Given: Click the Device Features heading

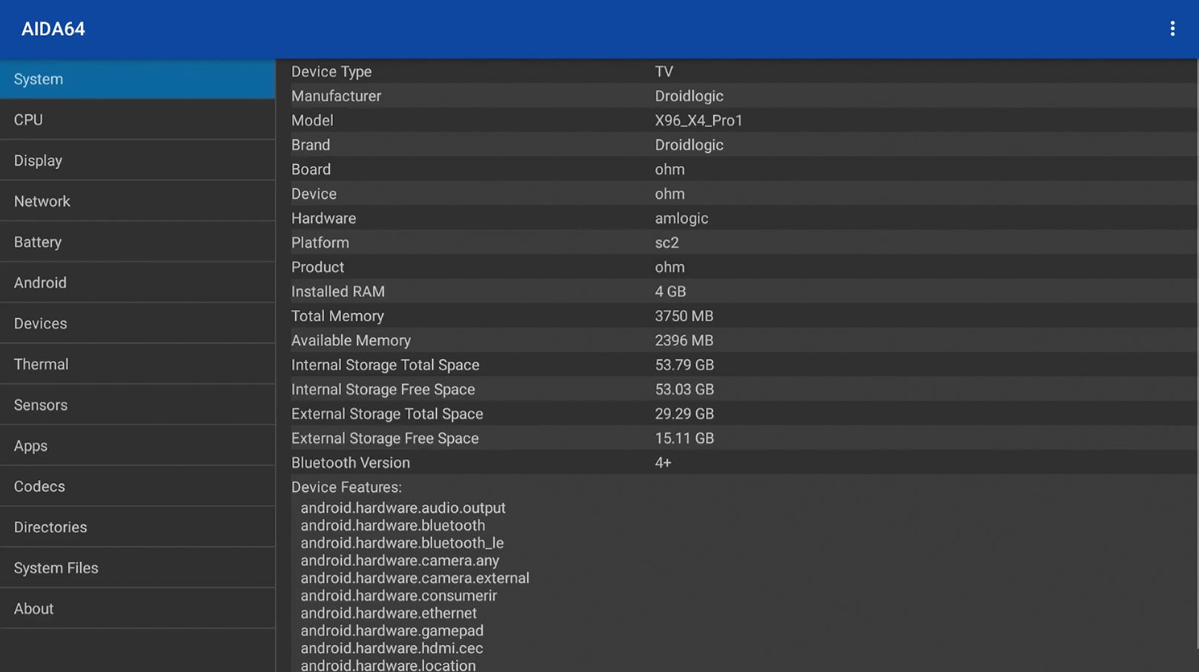Looking at the screenshot, I should pyautogui.click(x=346, y=487).
